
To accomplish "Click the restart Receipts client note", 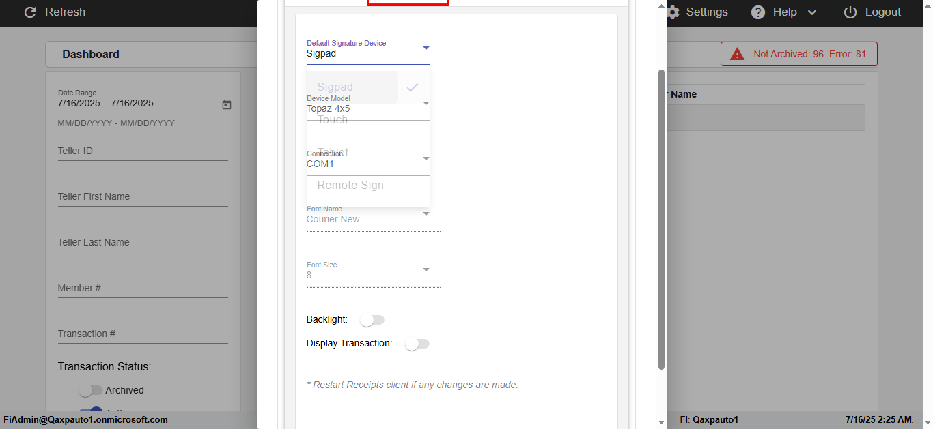I will pyautogui.click(x=413, y=385).
